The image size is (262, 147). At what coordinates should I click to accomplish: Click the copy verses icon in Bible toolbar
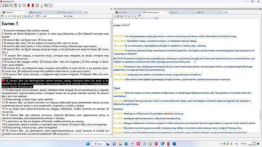(22, 16)
